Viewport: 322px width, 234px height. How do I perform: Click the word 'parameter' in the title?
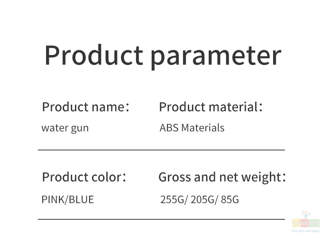[216, 58]
